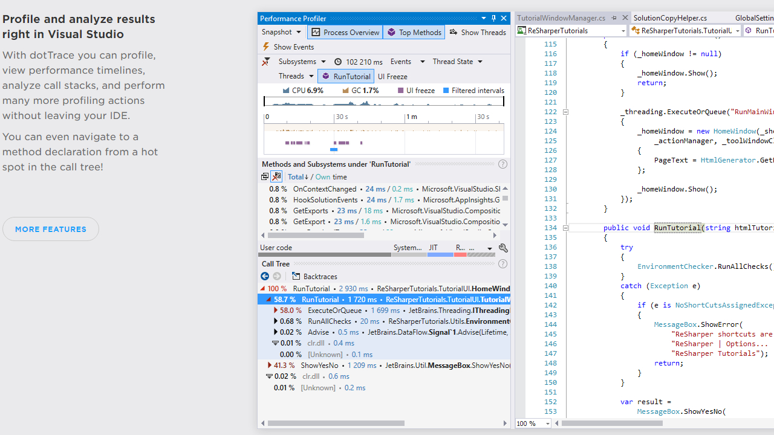Open the Snapshot dropdown
The image size is (774, 435).
click(281, 32)
